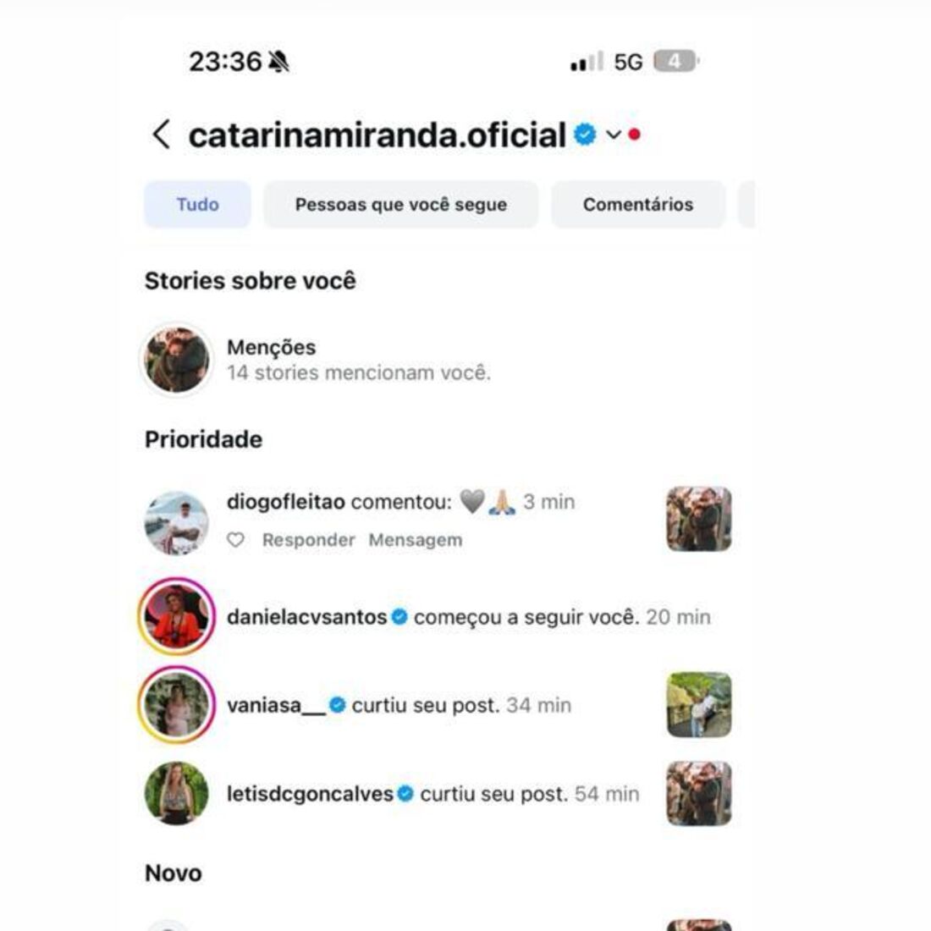
Task: Open letisdcgoncalves profile avatar
Action: pyautogui.click(x=176, y=793)
